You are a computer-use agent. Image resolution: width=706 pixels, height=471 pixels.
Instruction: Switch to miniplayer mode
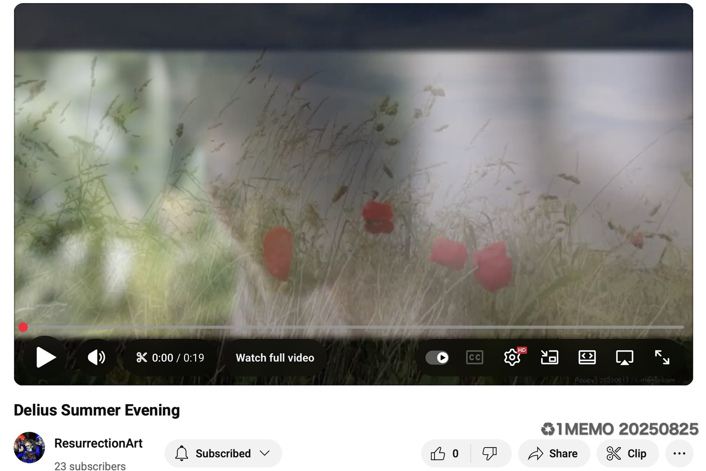click(549, 358)
